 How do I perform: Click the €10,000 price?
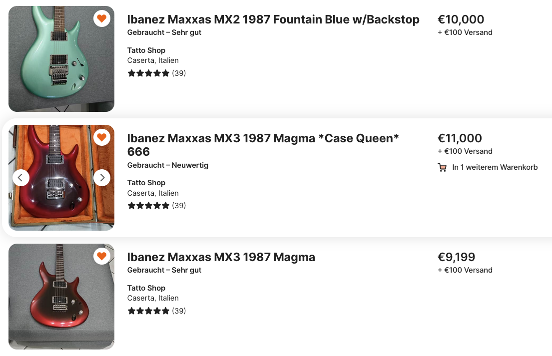(x=461, y=19)
